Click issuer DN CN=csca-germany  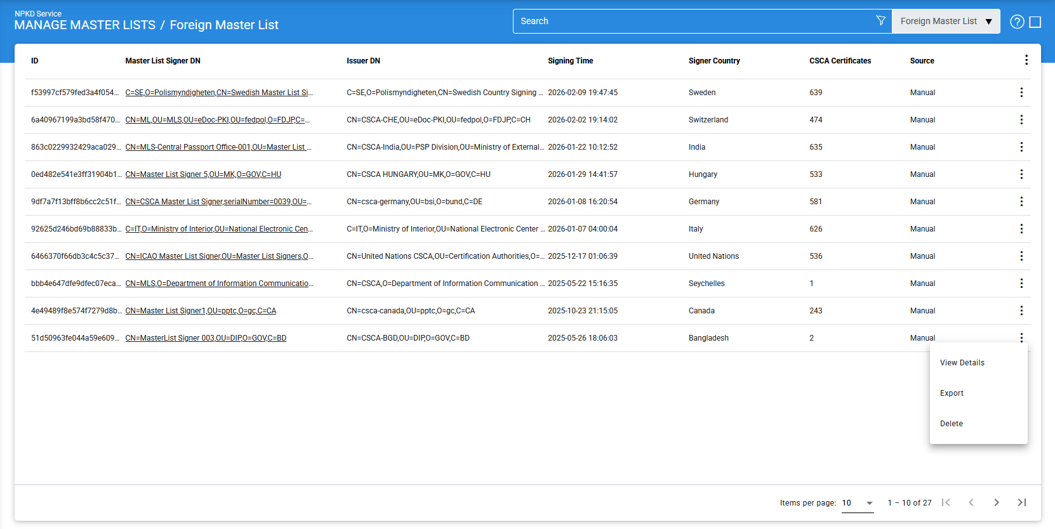[x=415, y=202]
